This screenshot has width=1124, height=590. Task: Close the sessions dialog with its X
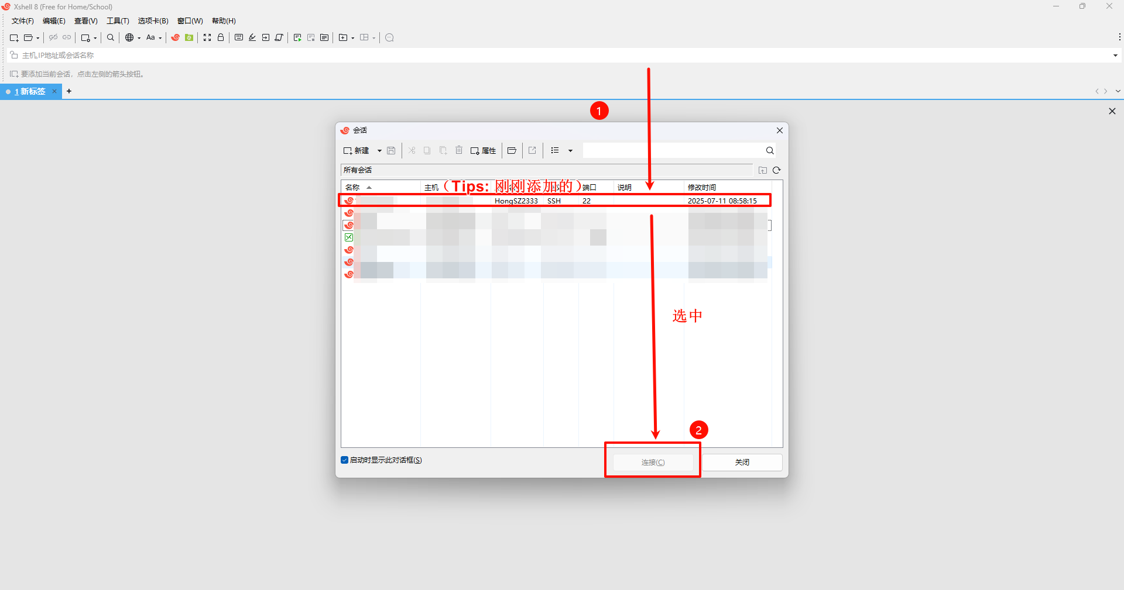(x=780, y=130)
